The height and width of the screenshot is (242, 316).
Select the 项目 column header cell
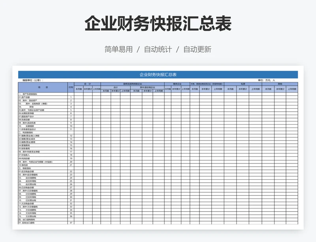[x=43, y=88]
